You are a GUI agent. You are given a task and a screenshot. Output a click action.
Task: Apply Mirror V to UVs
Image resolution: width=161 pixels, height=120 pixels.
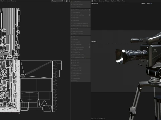click(80, 39)
